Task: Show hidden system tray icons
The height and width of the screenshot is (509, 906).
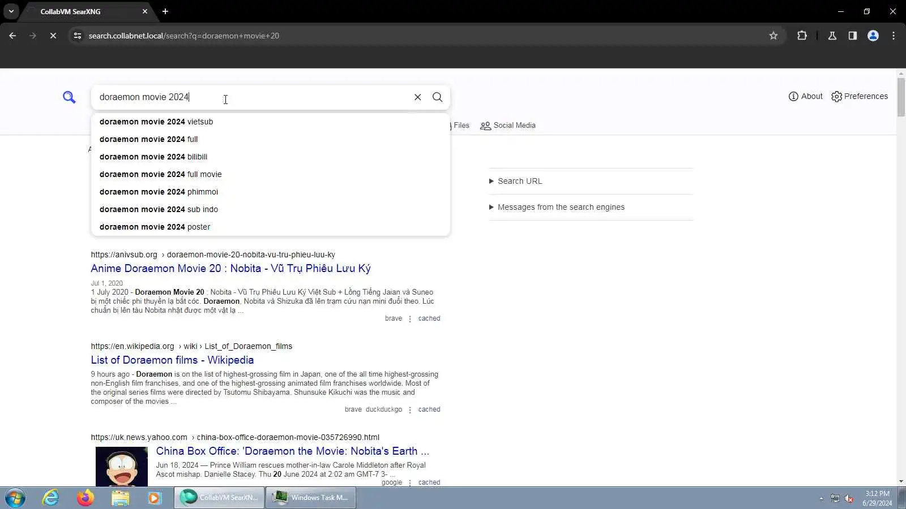Action: (x=821, y=498)
